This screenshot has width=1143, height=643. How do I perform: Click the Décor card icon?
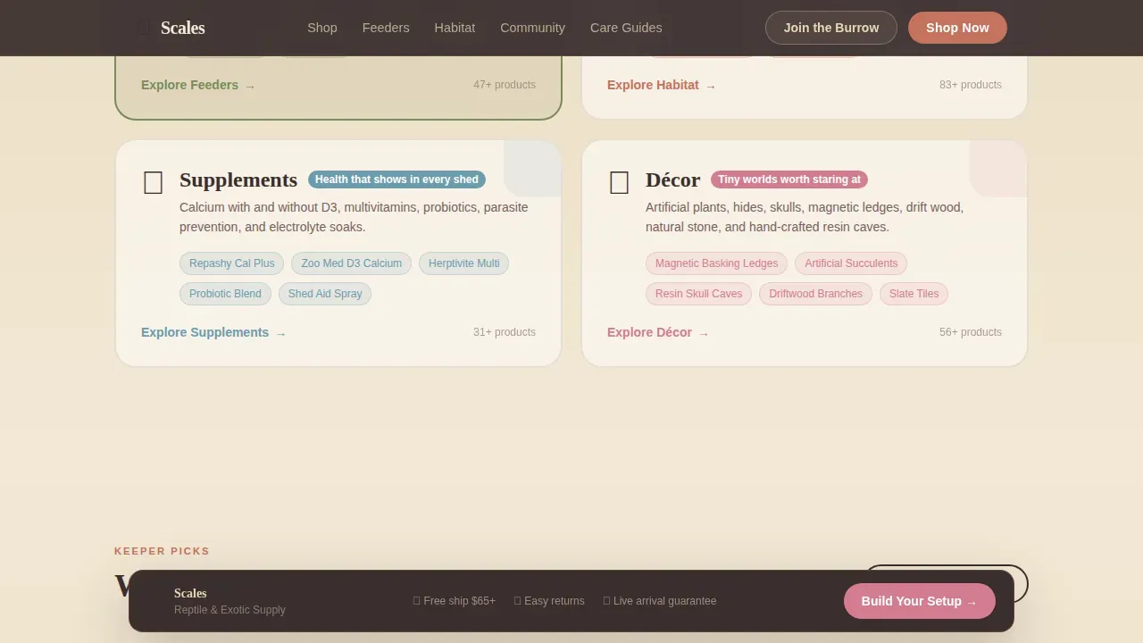(x=620, y=183)
